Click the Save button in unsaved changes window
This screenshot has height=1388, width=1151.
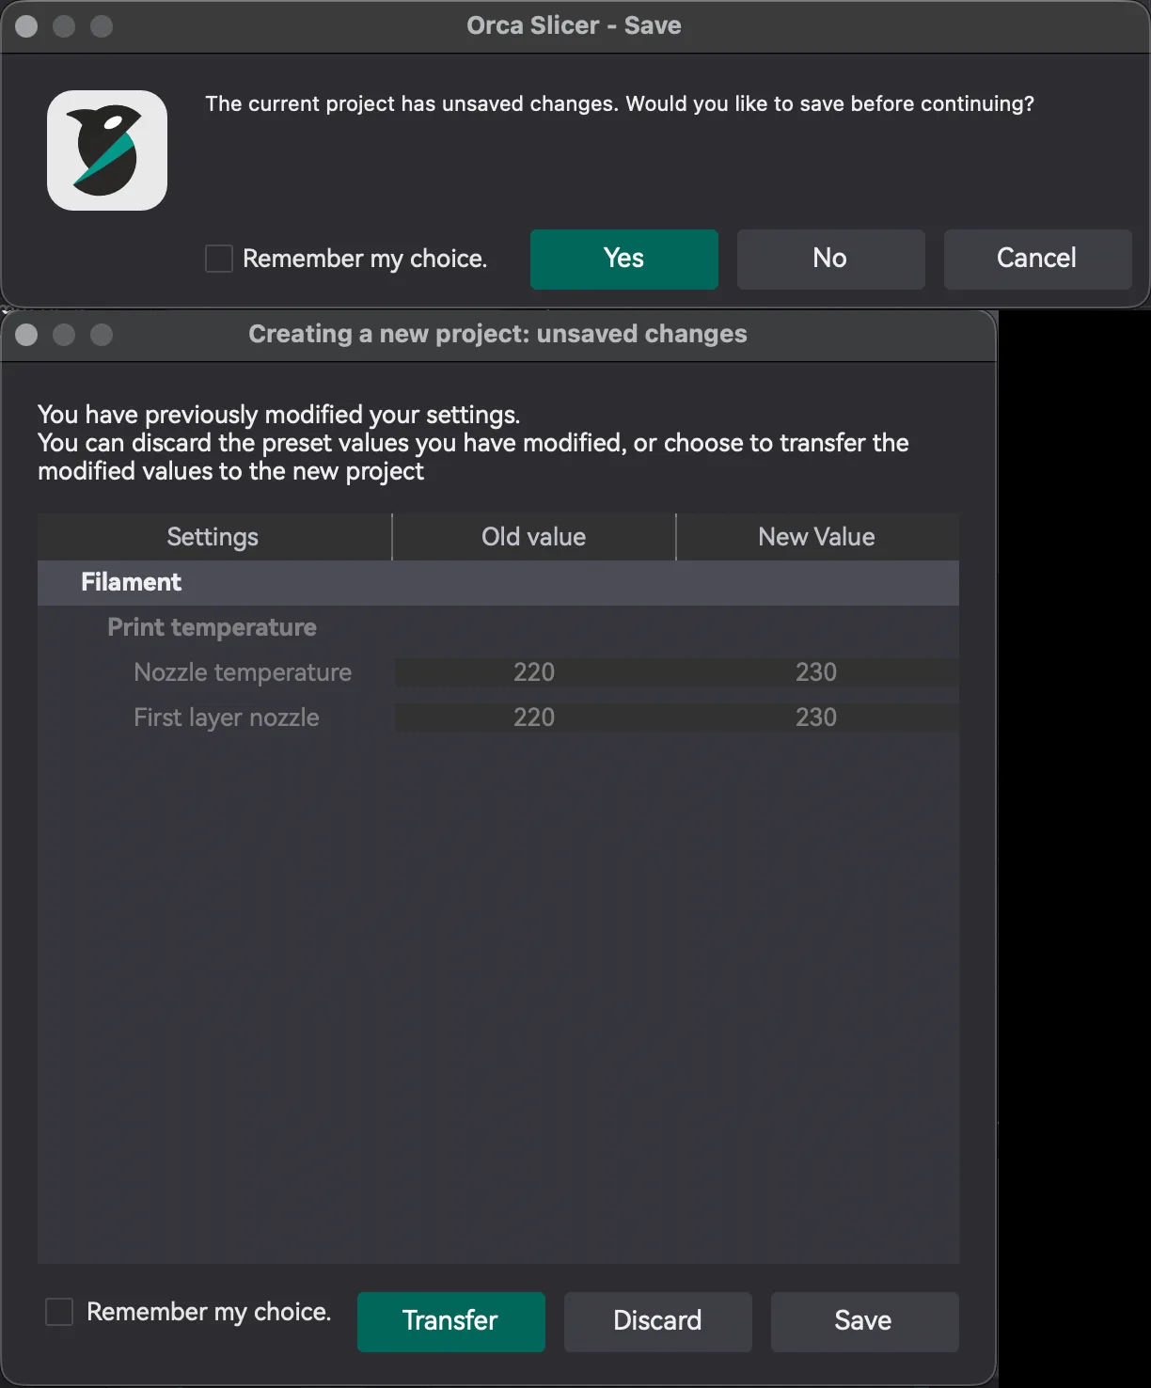coord(864,1321)
